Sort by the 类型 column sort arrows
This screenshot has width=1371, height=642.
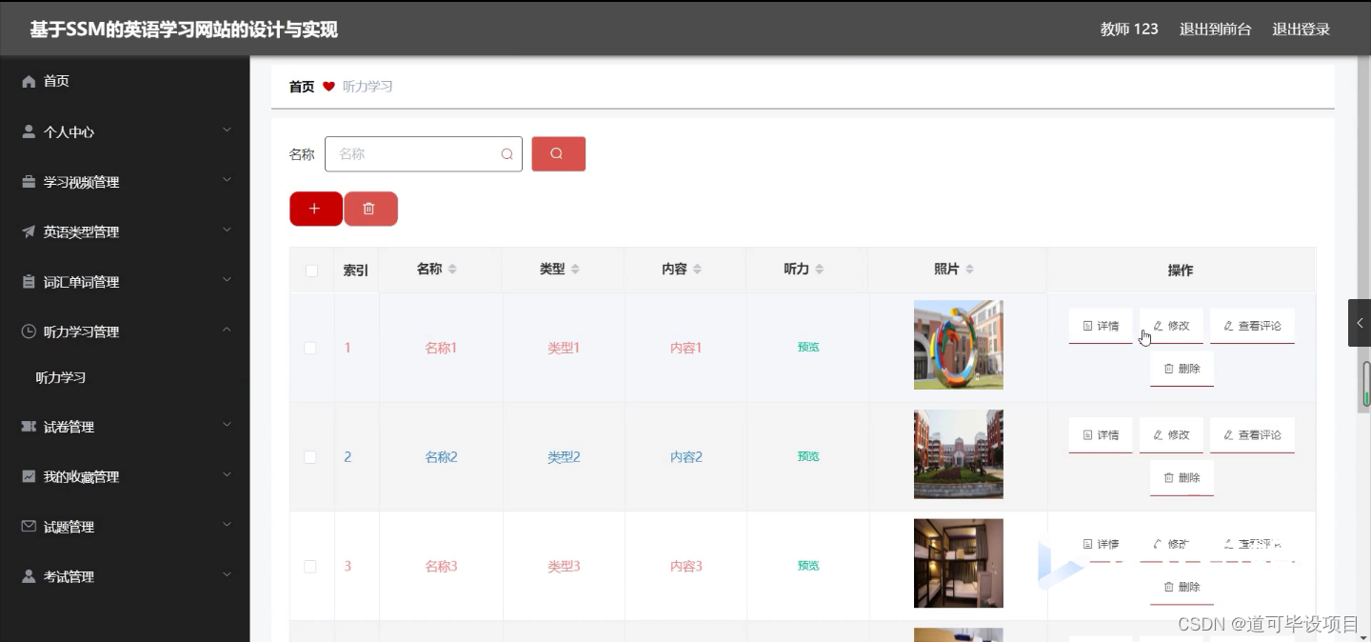coord(575,270)
